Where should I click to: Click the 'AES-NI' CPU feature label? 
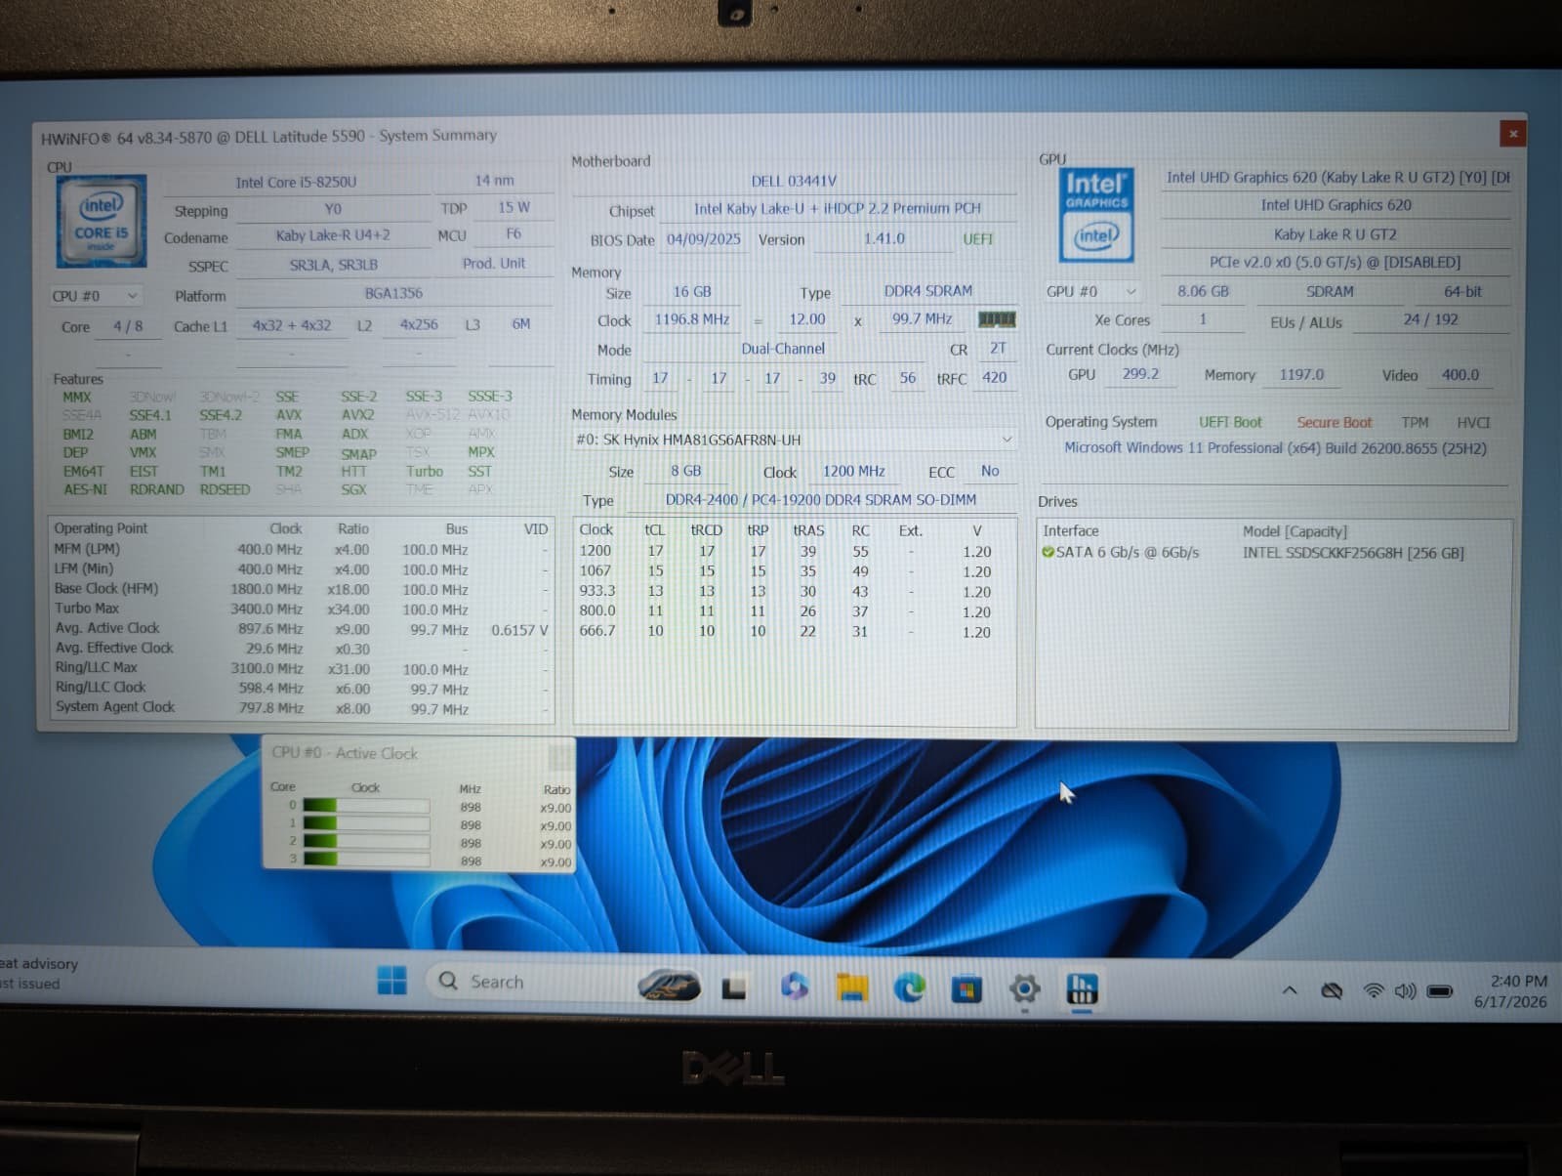(85, 489)
